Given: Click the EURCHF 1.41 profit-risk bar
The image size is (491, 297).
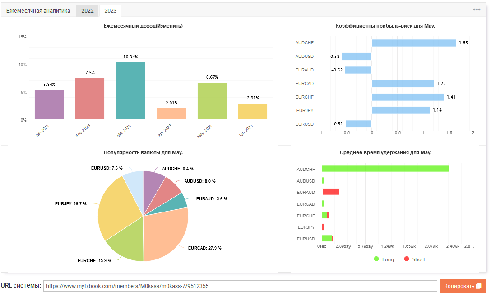Looking at the screenshot, I should pos(408,97).
